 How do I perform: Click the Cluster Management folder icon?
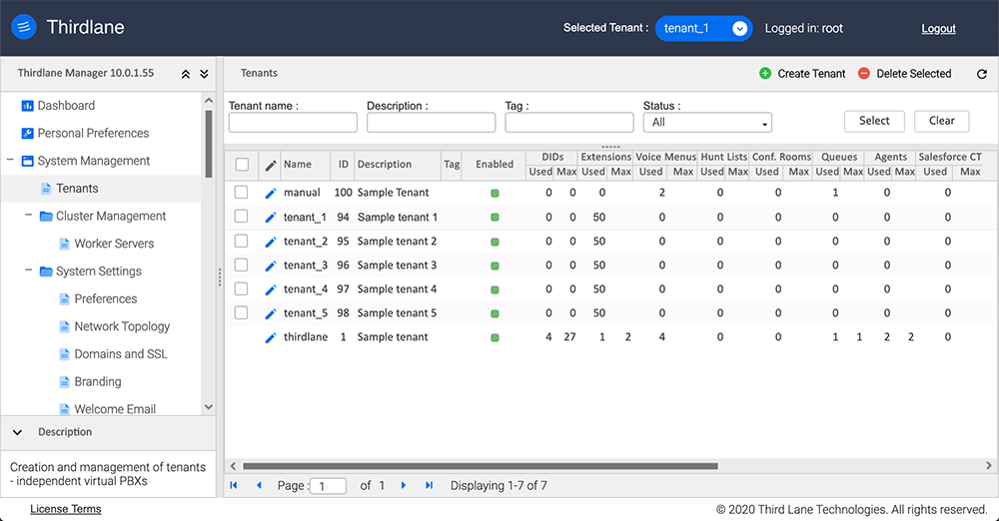46,217
